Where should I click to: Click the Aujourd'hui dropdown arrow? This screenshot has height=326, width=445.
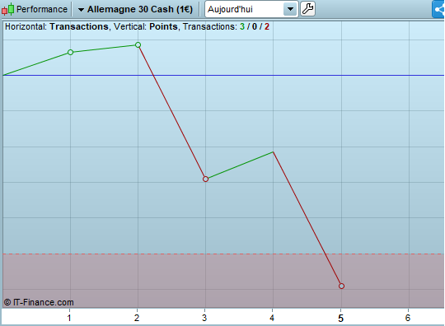[x=290, y=9]
